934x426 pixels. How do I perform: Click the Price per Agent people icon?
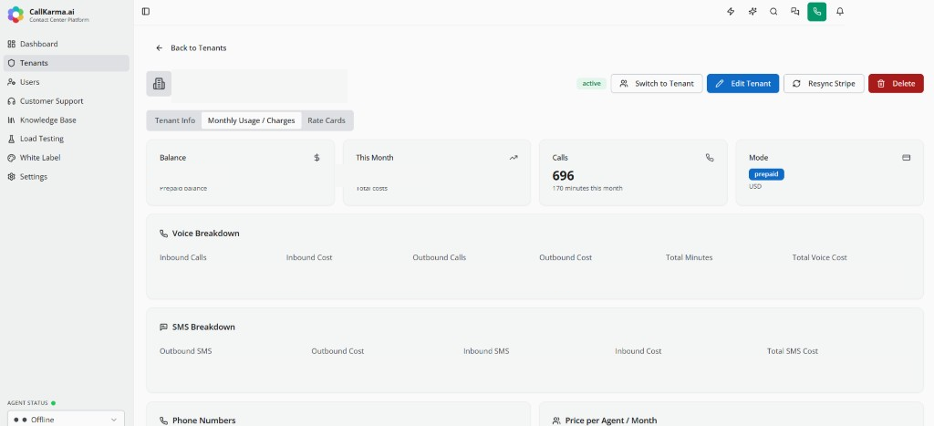tap(556, 421)
